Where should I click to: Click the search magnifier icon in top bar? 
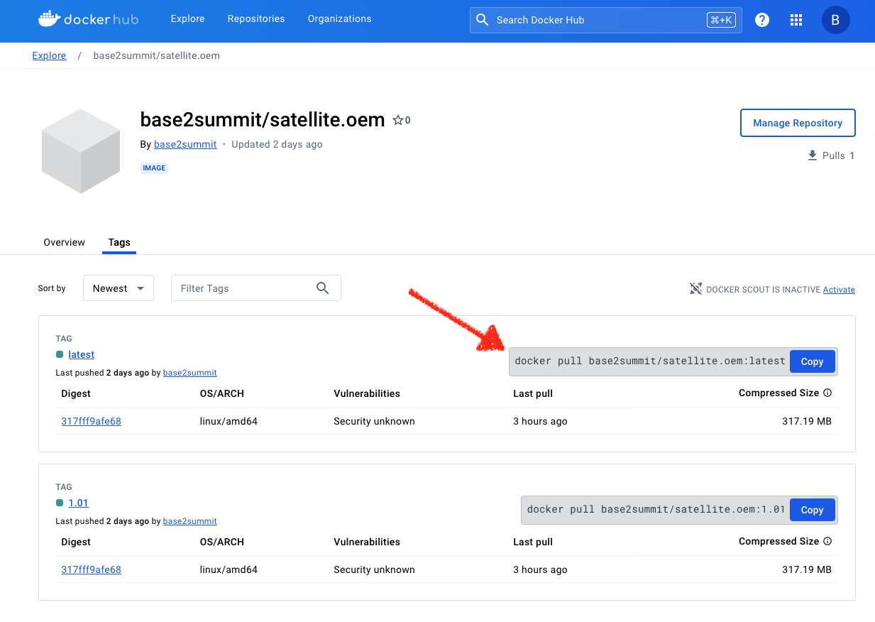(483, 20)
